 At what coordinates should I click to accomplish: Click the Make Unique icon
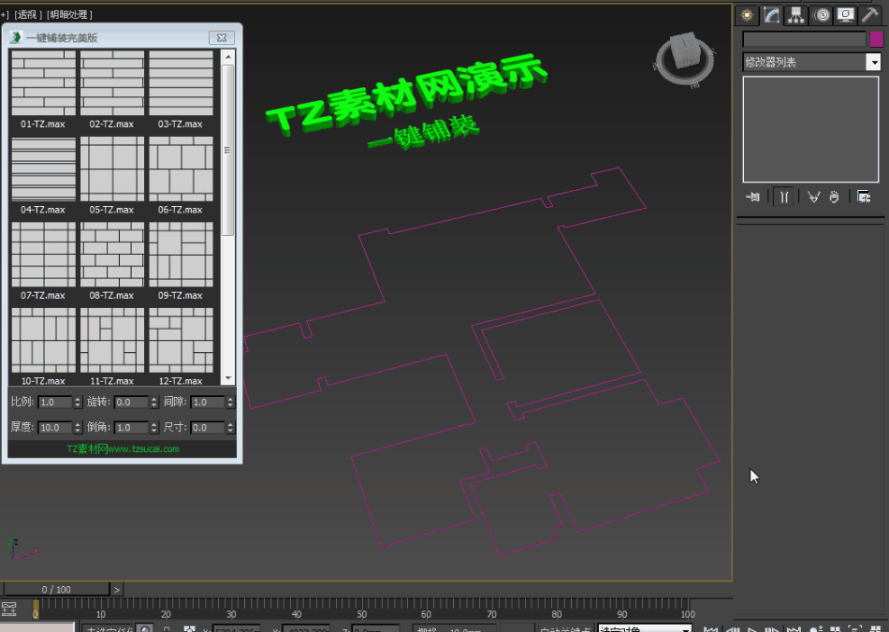(x=813, y=197)
